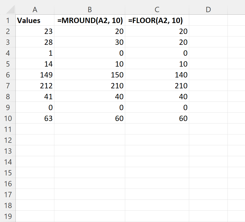Click the cell containing value 212

click(35, 86)
